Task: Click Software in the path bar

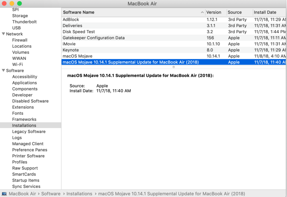Action: coord(51,194)
